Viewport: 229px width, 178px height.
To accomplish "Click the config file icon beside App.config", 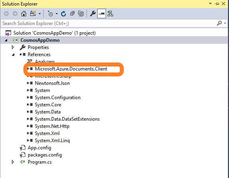I will click(x=23, y=148).
